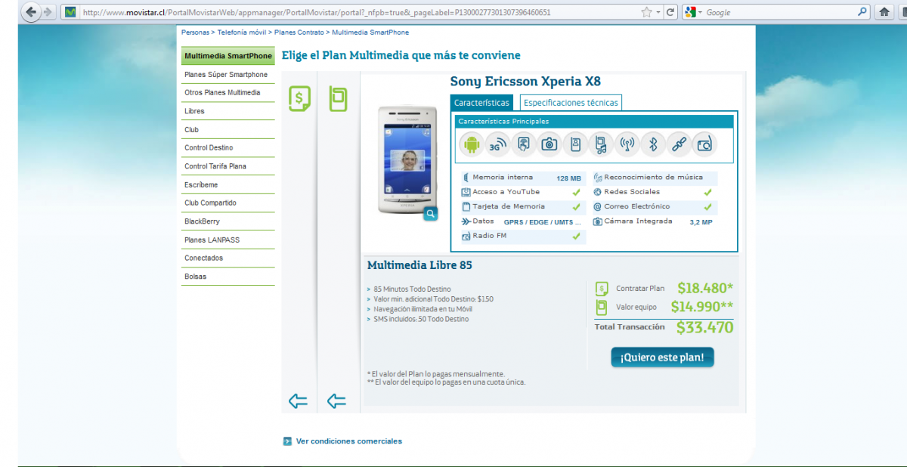Click the Memoria interna row text

503,178
